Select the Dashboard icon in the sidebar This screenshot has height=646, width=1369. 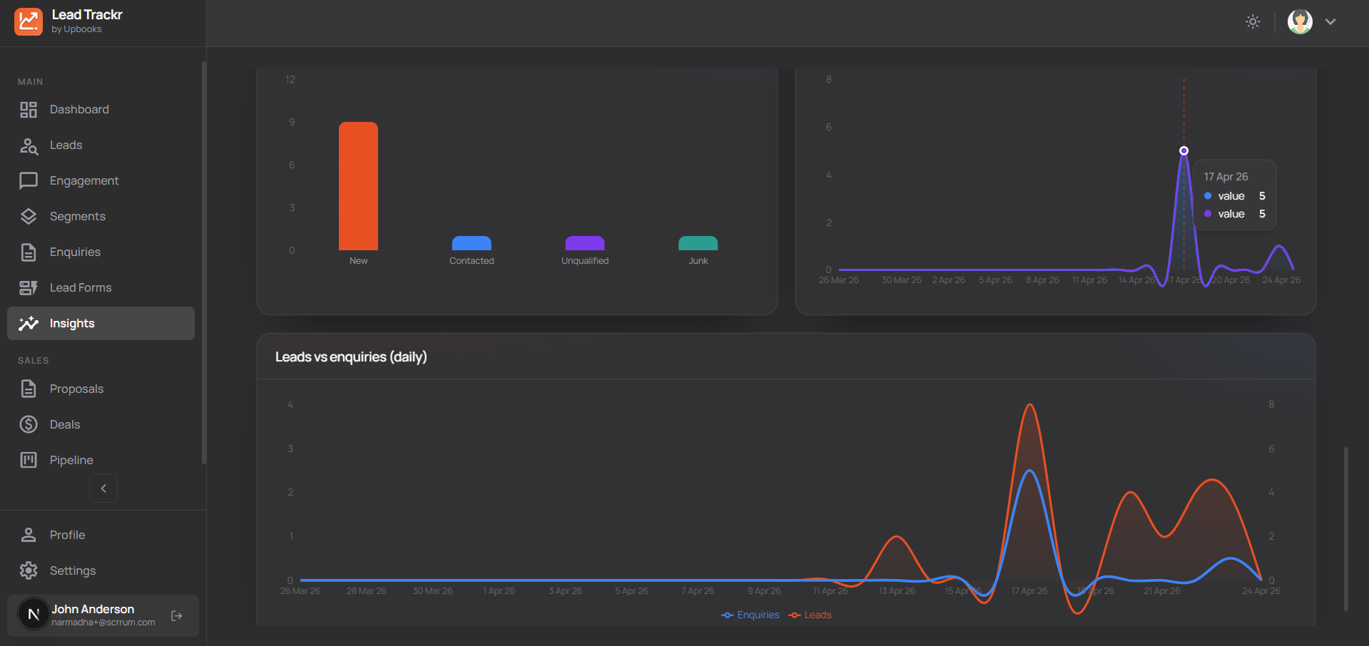click(x=29, y=109)
